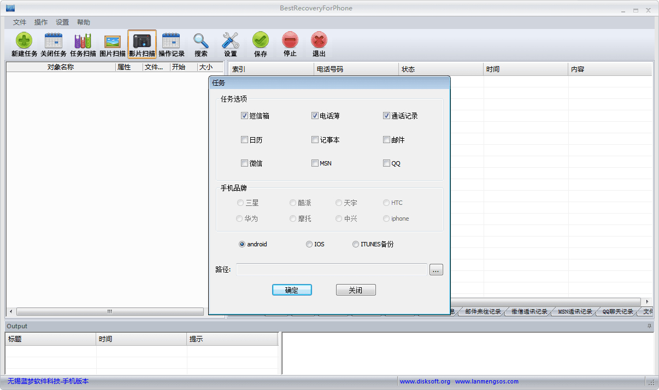Click the pin icon of Output panel
This screenshot has height=390, width=659.
point(649,326)
